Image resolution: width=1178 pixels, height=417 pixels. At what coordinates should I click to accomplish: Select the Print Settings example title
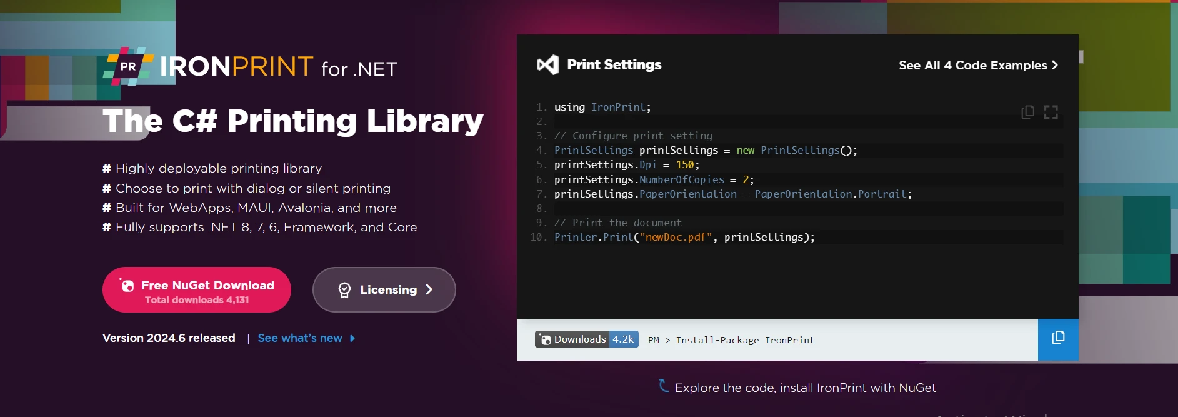(x=614, y=65)
